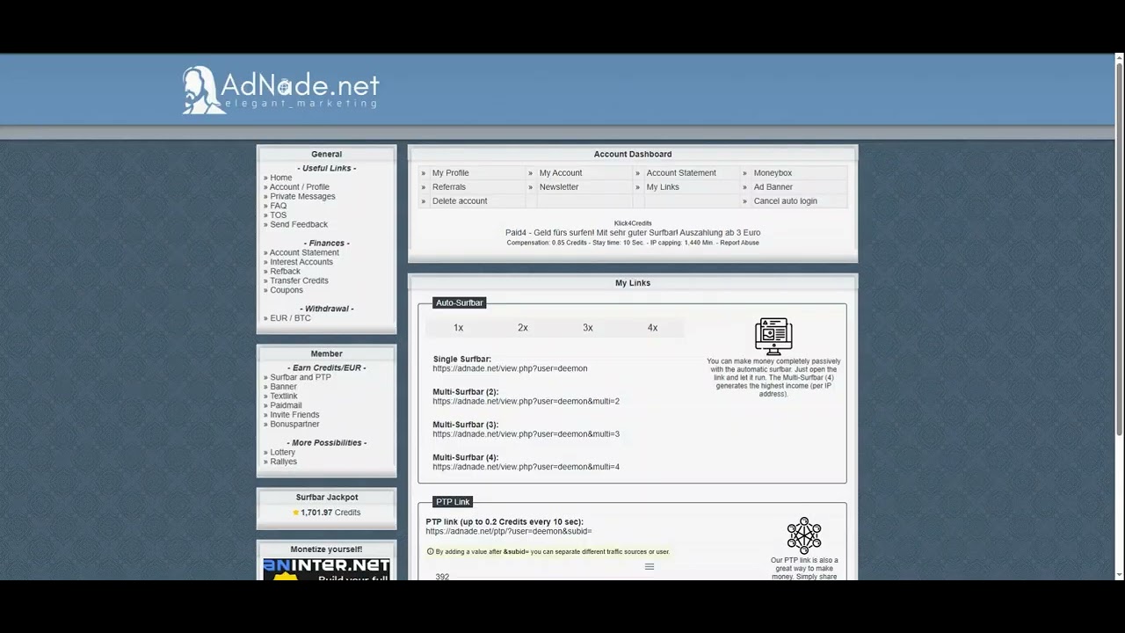The height and width of the screenshot is (633, 1125).
Task: Open My Account in dashboard
Action: point(561,173)
